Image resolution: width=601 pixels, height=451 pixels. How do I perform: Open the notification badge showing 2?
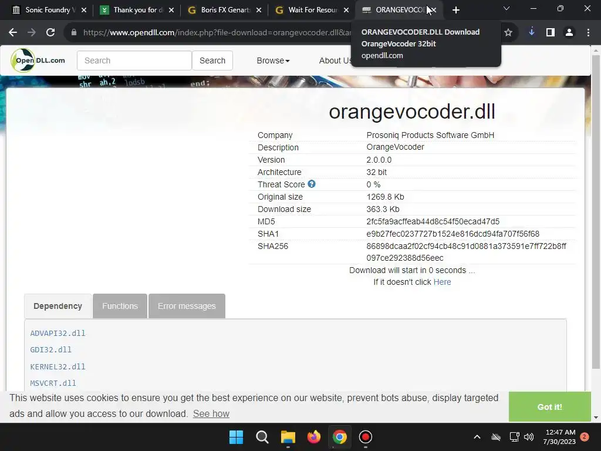point(585,437)
